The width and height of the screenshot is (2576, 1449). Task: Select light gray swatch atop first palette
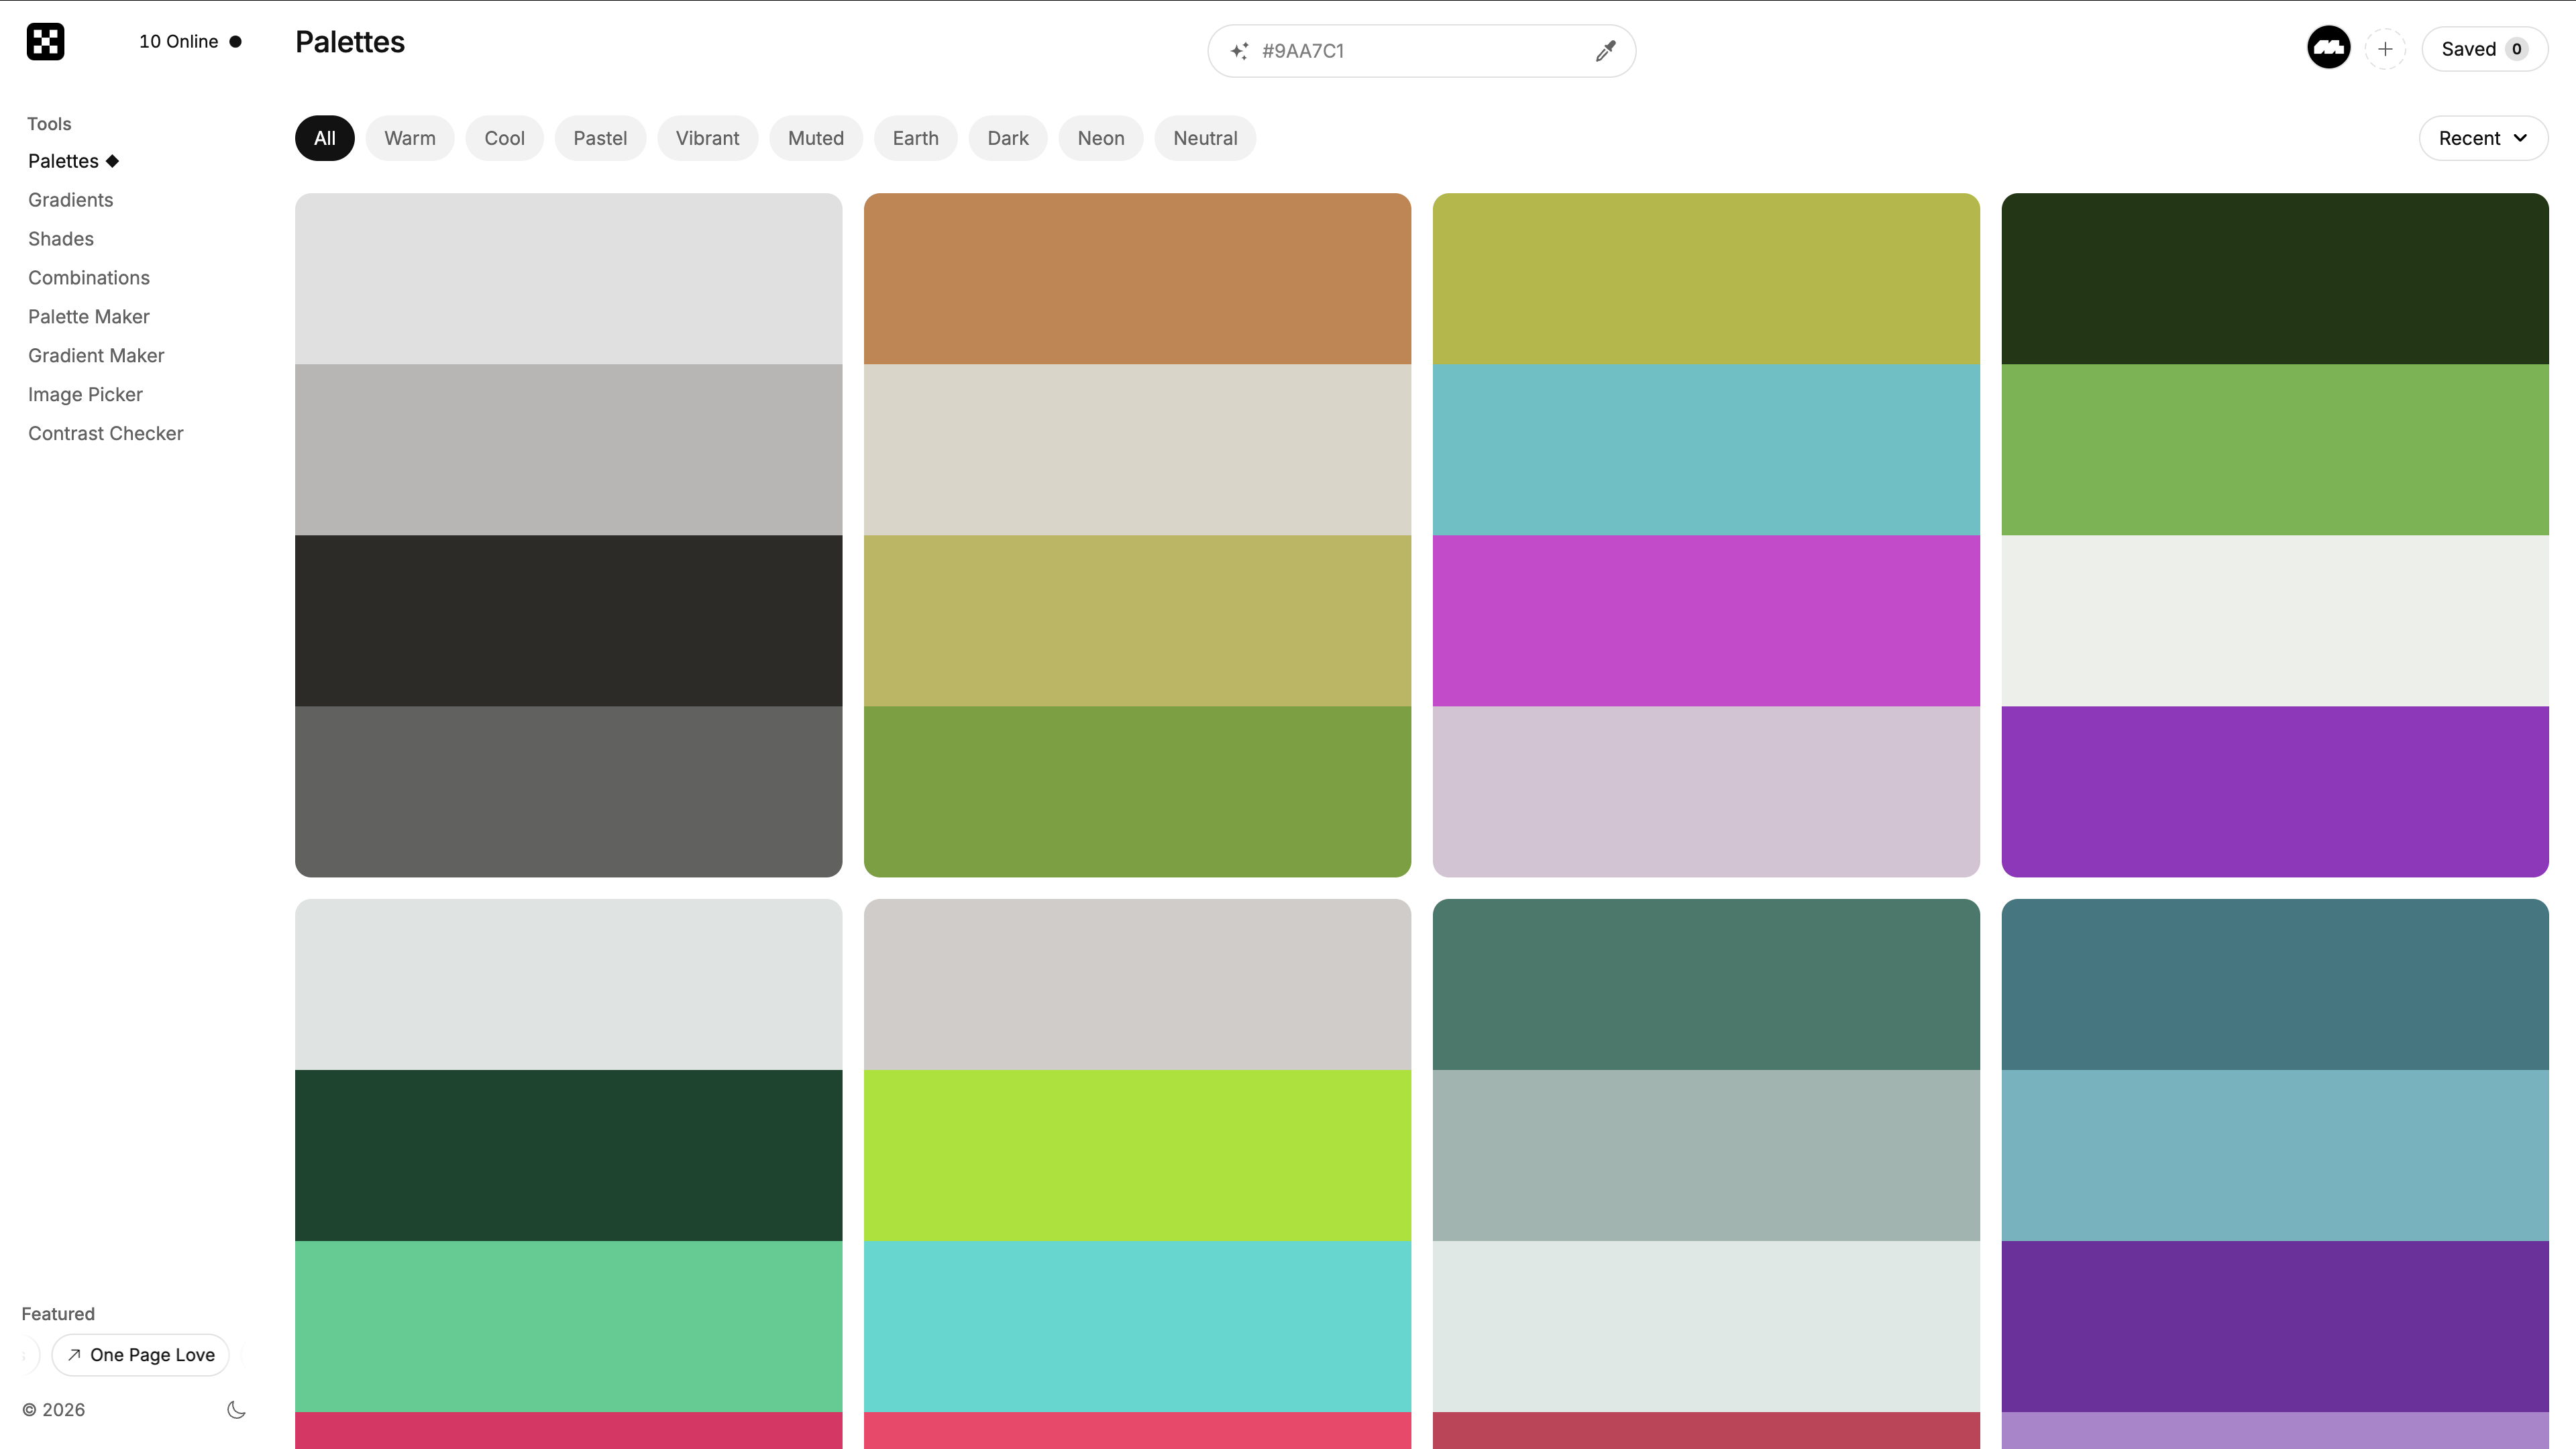568,279
